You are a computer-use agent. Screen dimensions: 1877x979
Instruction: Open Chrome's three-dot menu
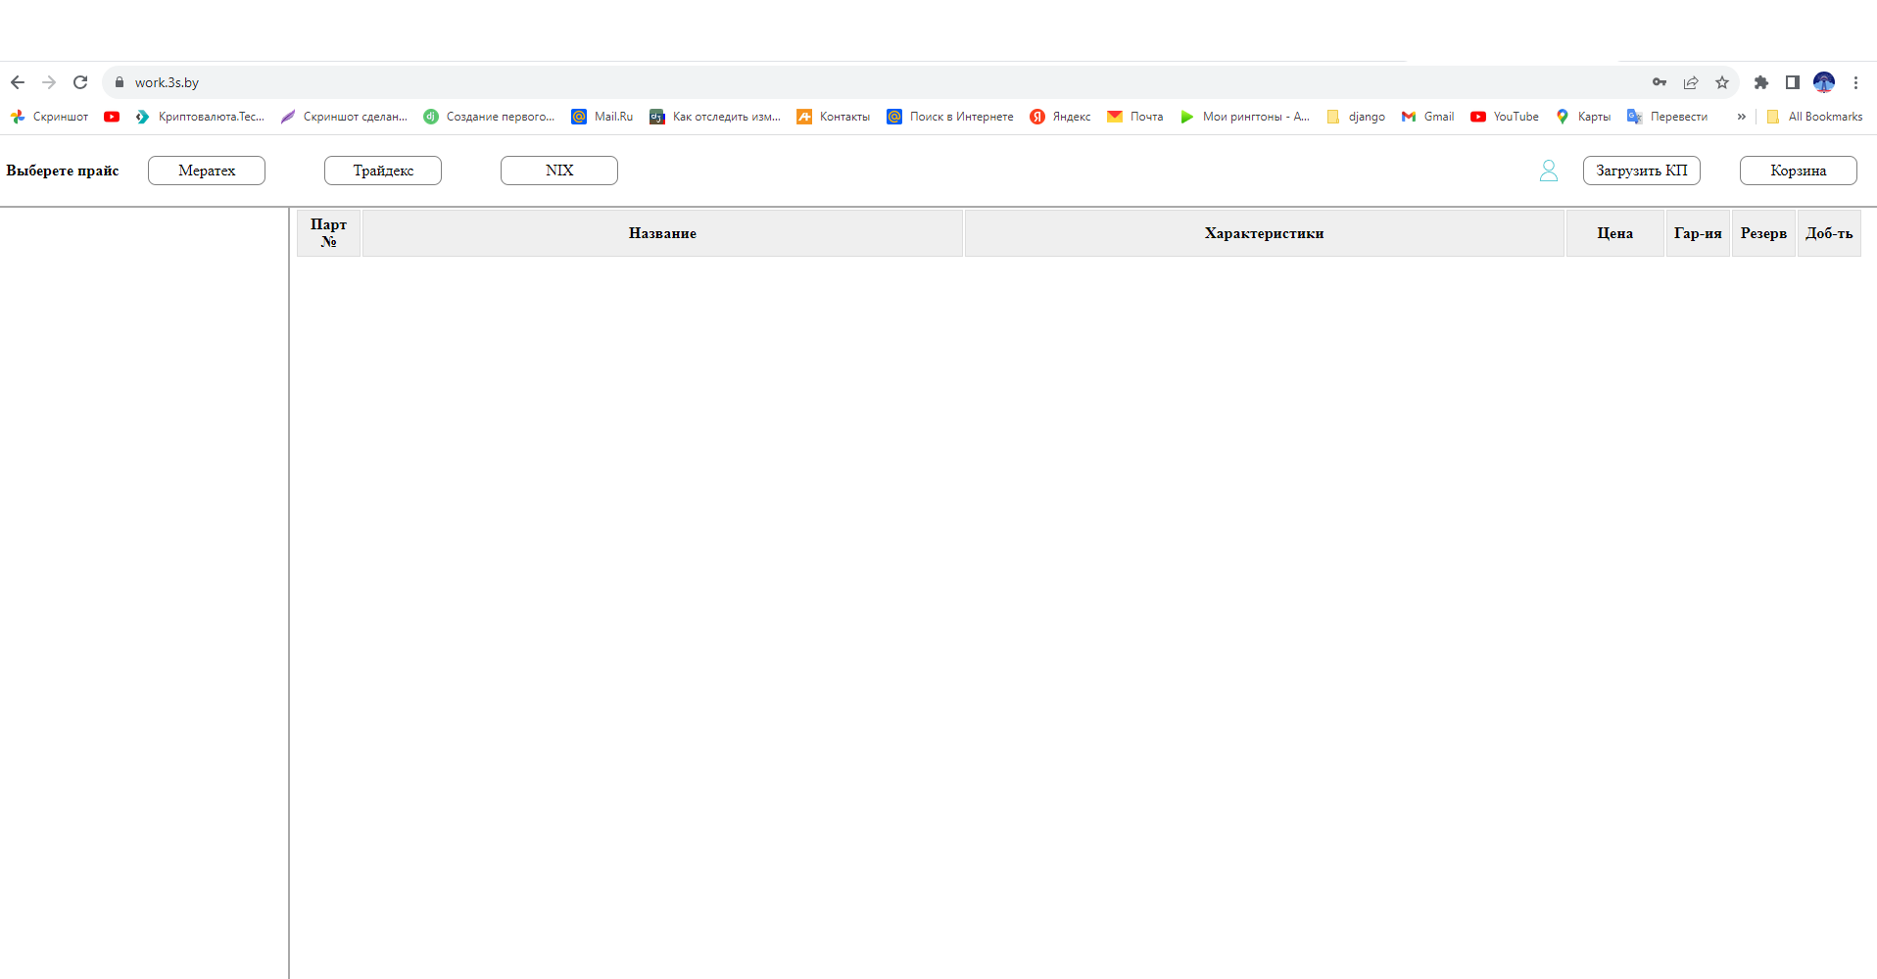coord(1855,82)
